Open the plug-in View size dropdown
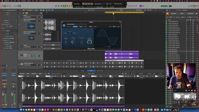Screen dimensions: 199x112 (x=114, y=26)
